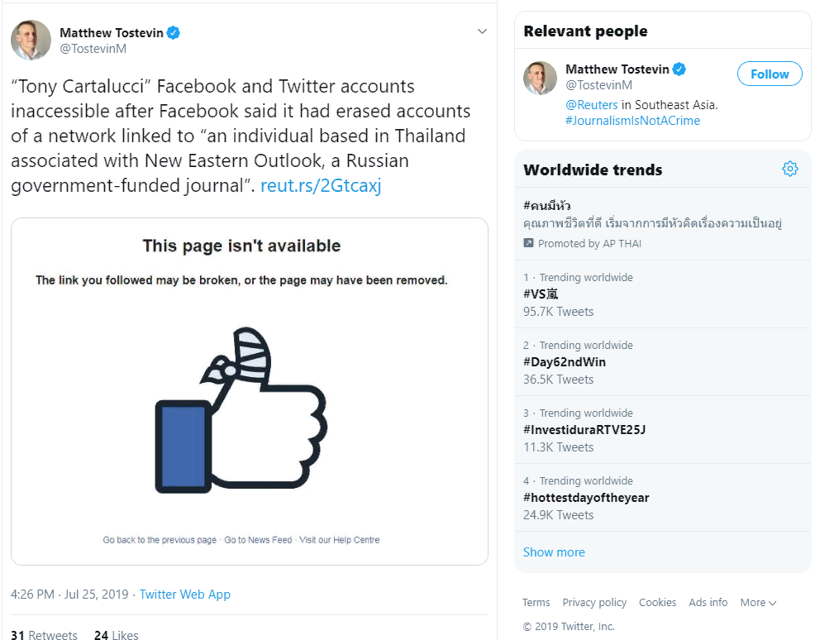820x640 pixels.
Task: Select the #hottestdayoftheyear trend
Action: click(x=586, y=498)
